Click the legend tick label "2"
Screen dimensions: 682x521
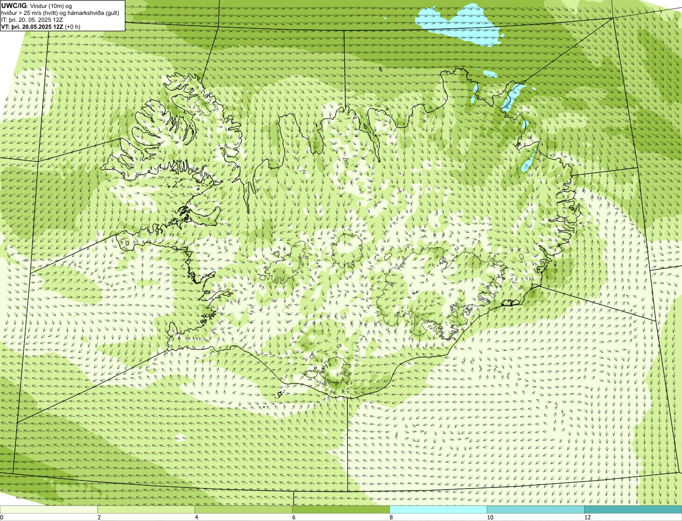pyautogui.click(x=99, y=517)
